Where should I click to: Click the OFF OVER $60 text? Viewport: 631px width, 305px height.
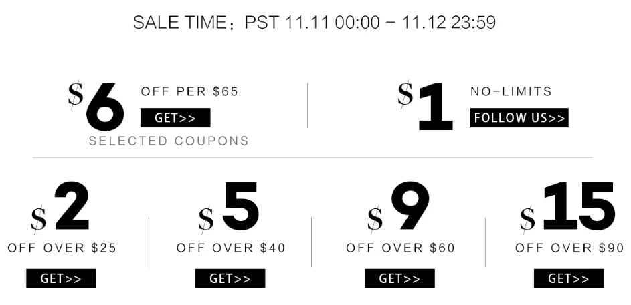coord(400,248)
